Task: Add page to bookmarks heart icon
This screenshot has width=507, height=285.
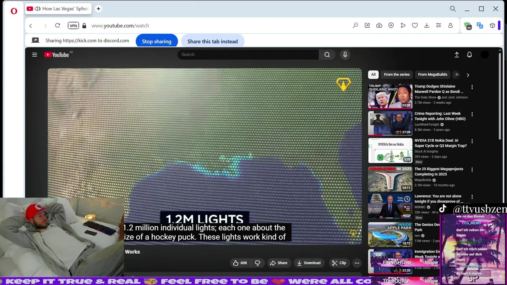Action: (x=415, y=25)
